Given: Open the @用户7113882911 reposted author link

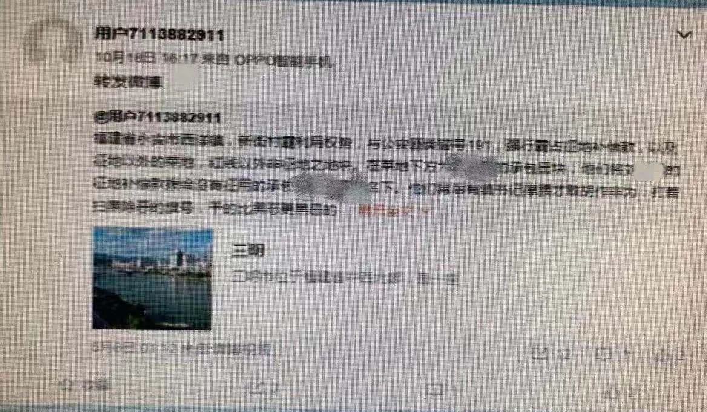Looking at the screenshot, I should point(157,117).
